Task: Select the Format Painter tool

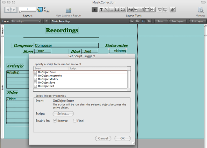Action: (x=173, y=10)
